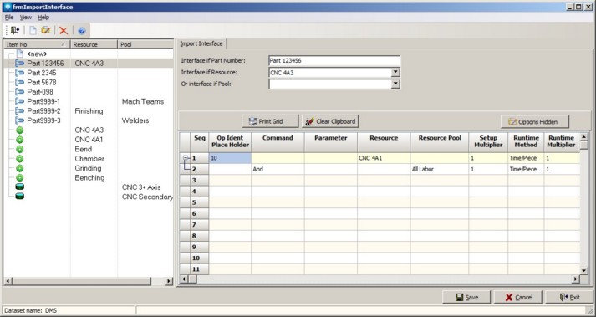Select the <new> item in tree

pyautogui.click(x=37, y=54)
